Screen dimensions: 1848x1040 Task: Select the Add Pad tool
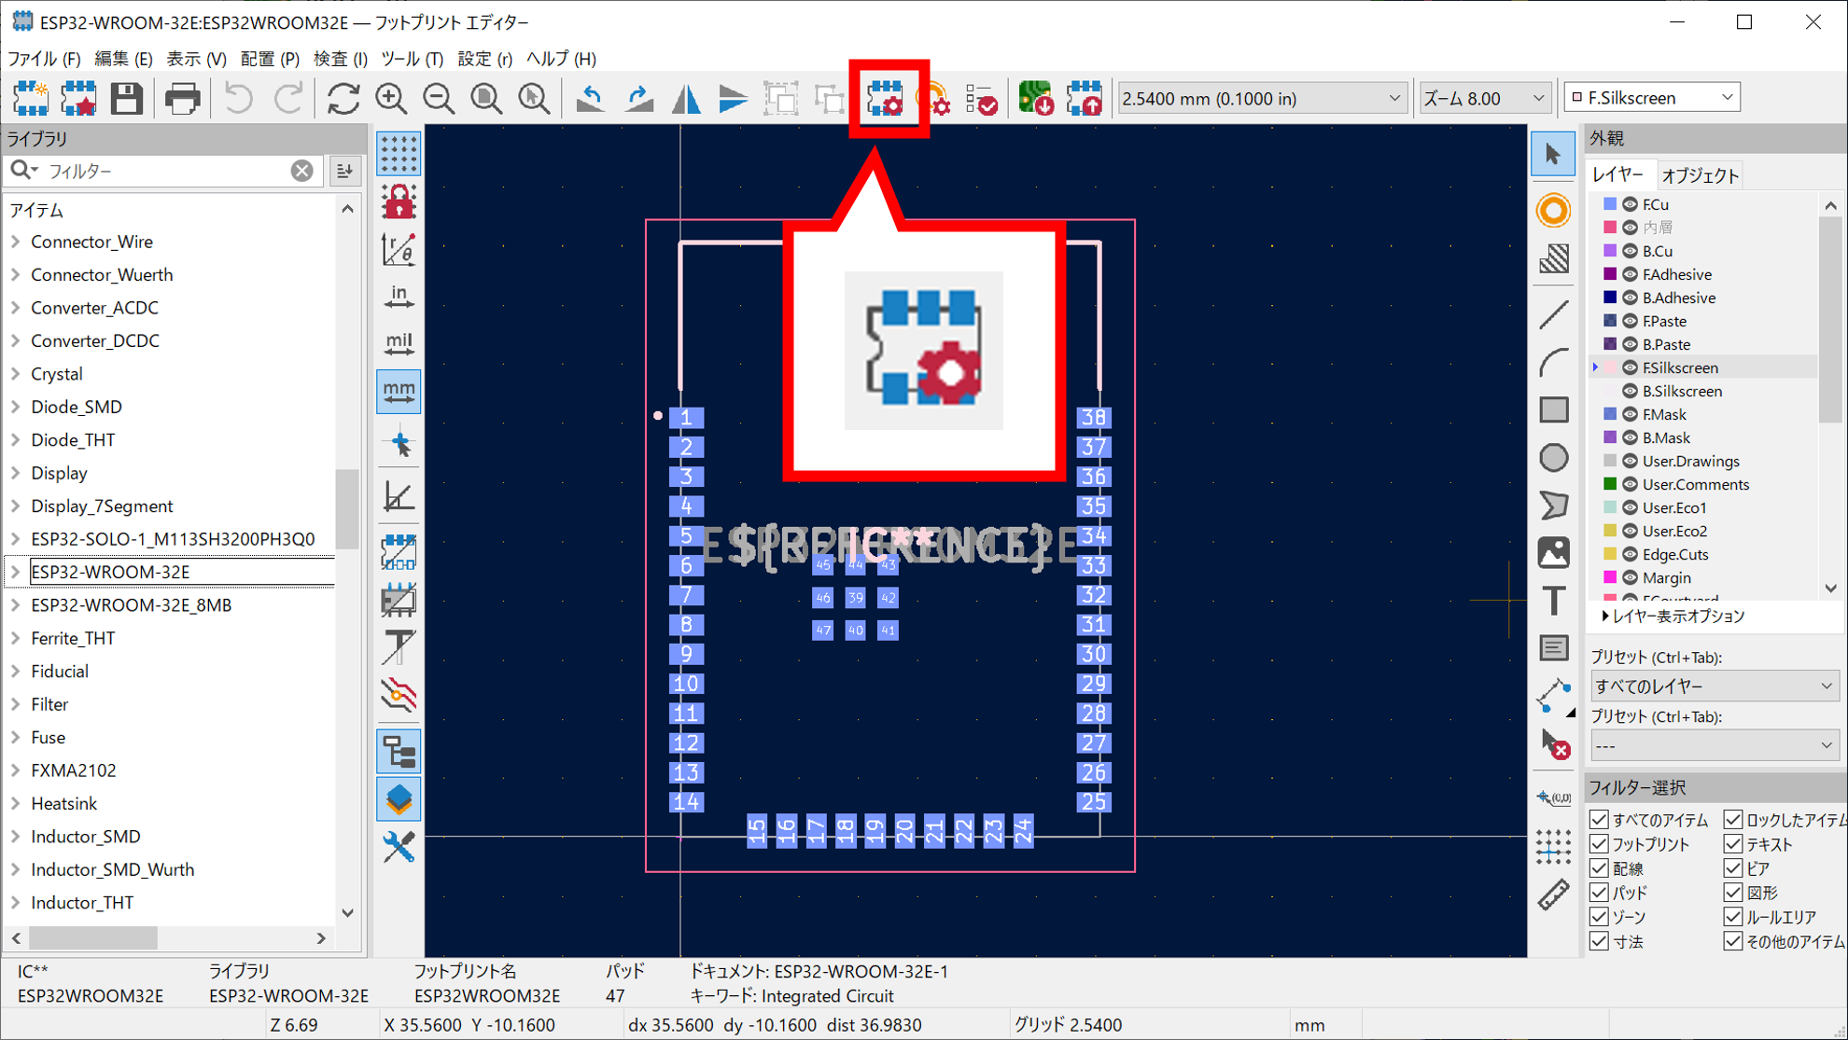tap(1553, 211)
